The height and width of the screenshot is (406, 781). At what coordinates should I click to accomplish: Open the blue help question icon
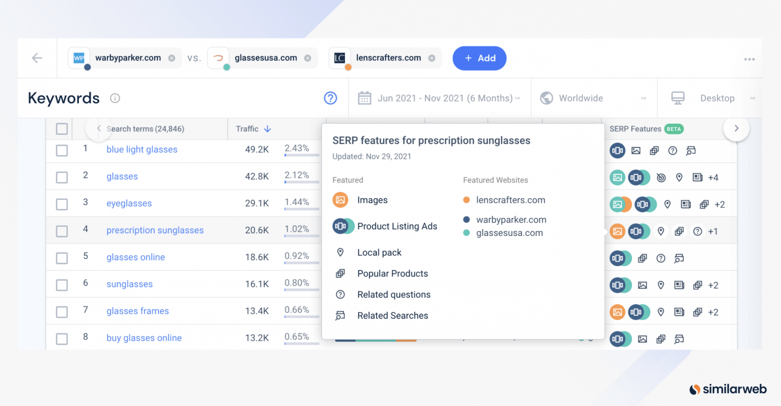(330, 98)
